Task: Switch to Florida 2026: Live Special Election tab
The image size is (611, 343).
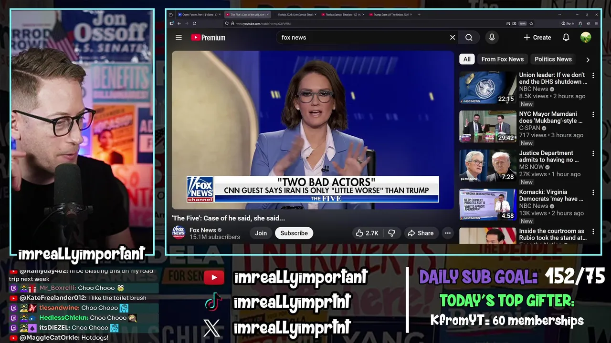Action: (x=296, y=15)
